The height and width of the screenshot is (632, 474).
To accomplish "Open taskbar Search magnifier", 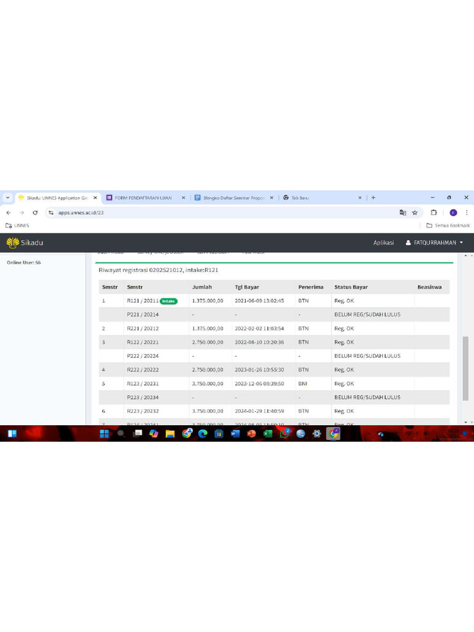I will click(x=120, y=434).
